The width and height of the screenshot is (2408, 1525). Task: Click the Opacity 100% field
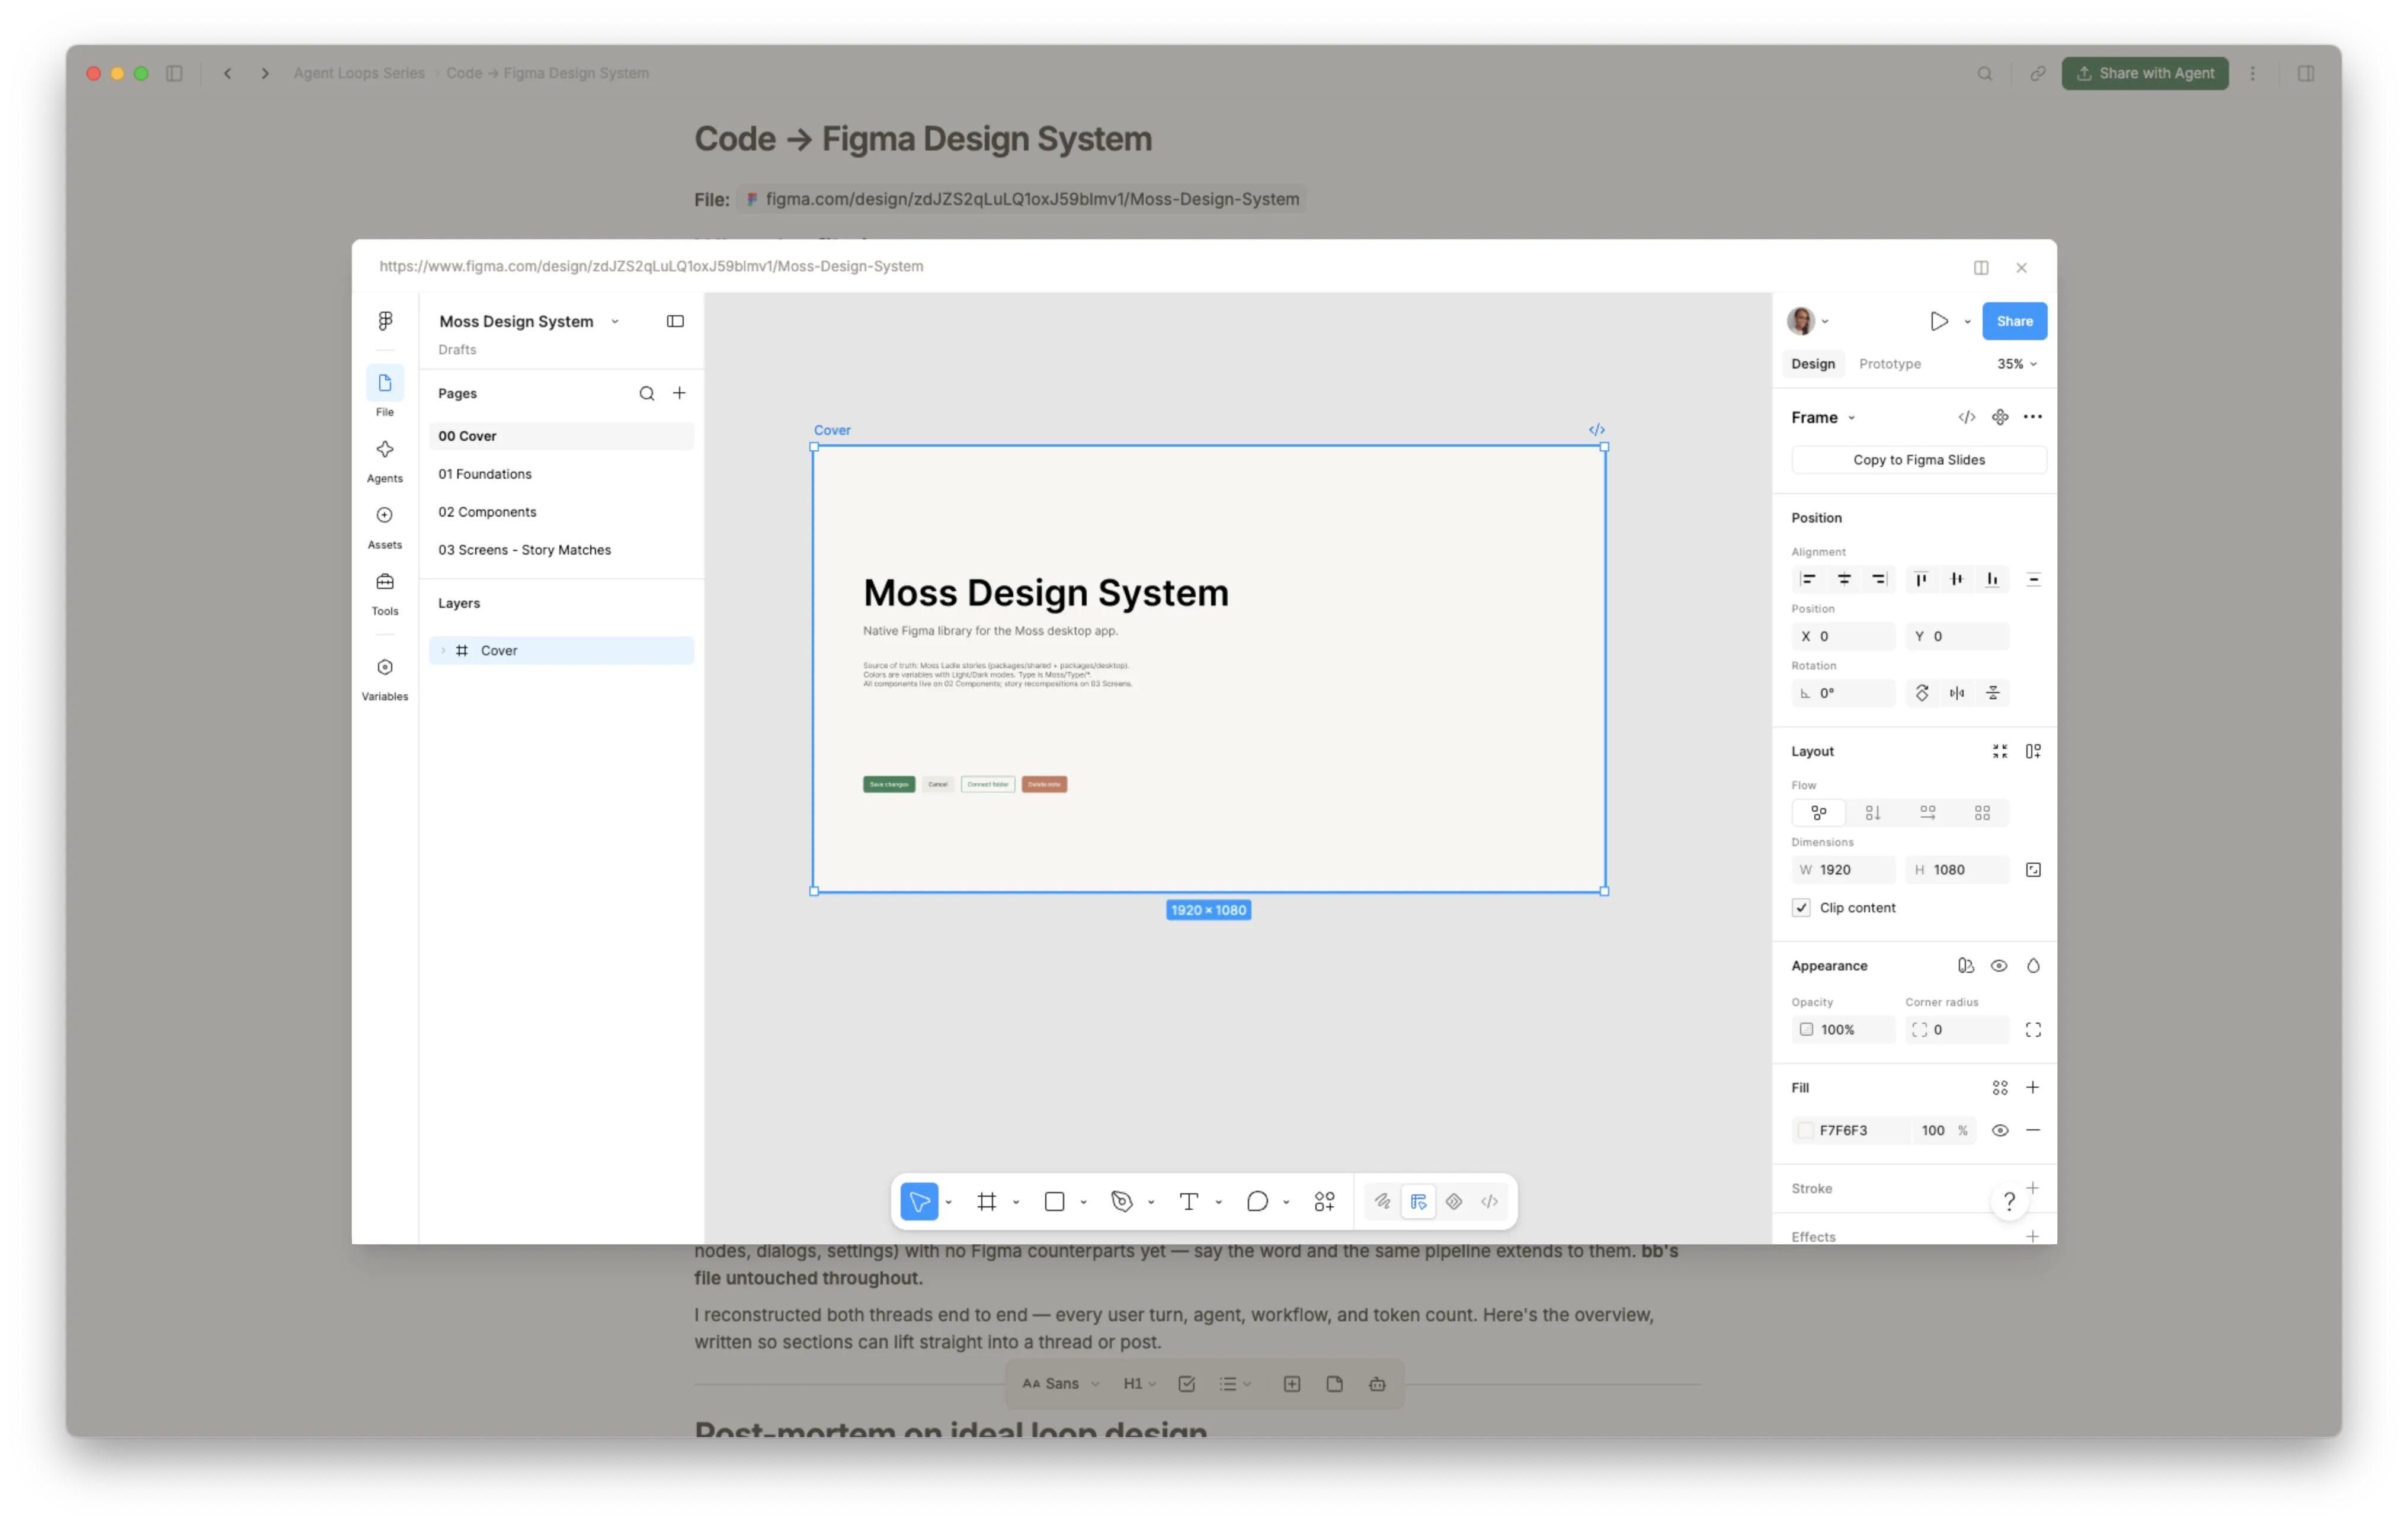pyautogui.click(x=1843, y=1029)
